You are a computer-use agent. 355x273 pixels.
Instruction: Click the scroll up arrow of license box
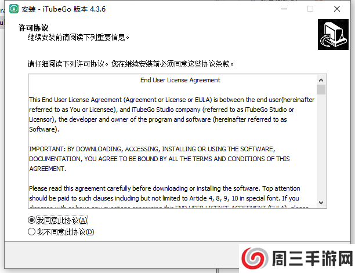coord(321,80)
